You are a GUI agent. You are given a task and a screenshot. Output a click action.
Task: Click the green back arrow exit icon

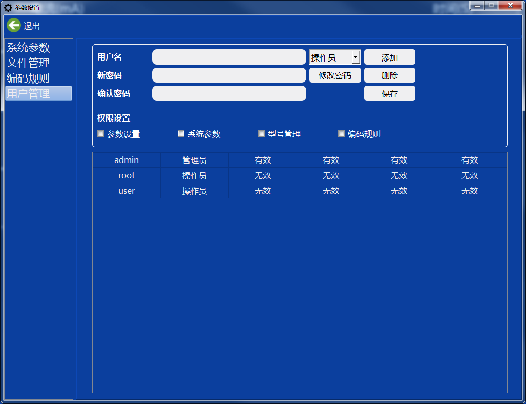(x=14, y=25)
